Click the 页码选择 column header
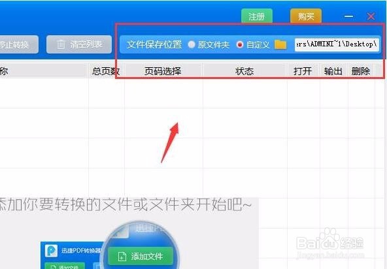The height and width of the screenshot is (269, 387). coord(163,71)
